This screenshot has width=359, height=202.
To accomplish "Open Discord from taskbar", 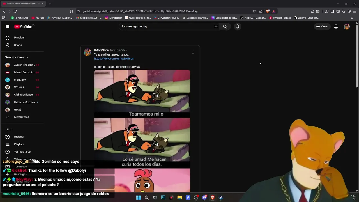I will [204, 198].
